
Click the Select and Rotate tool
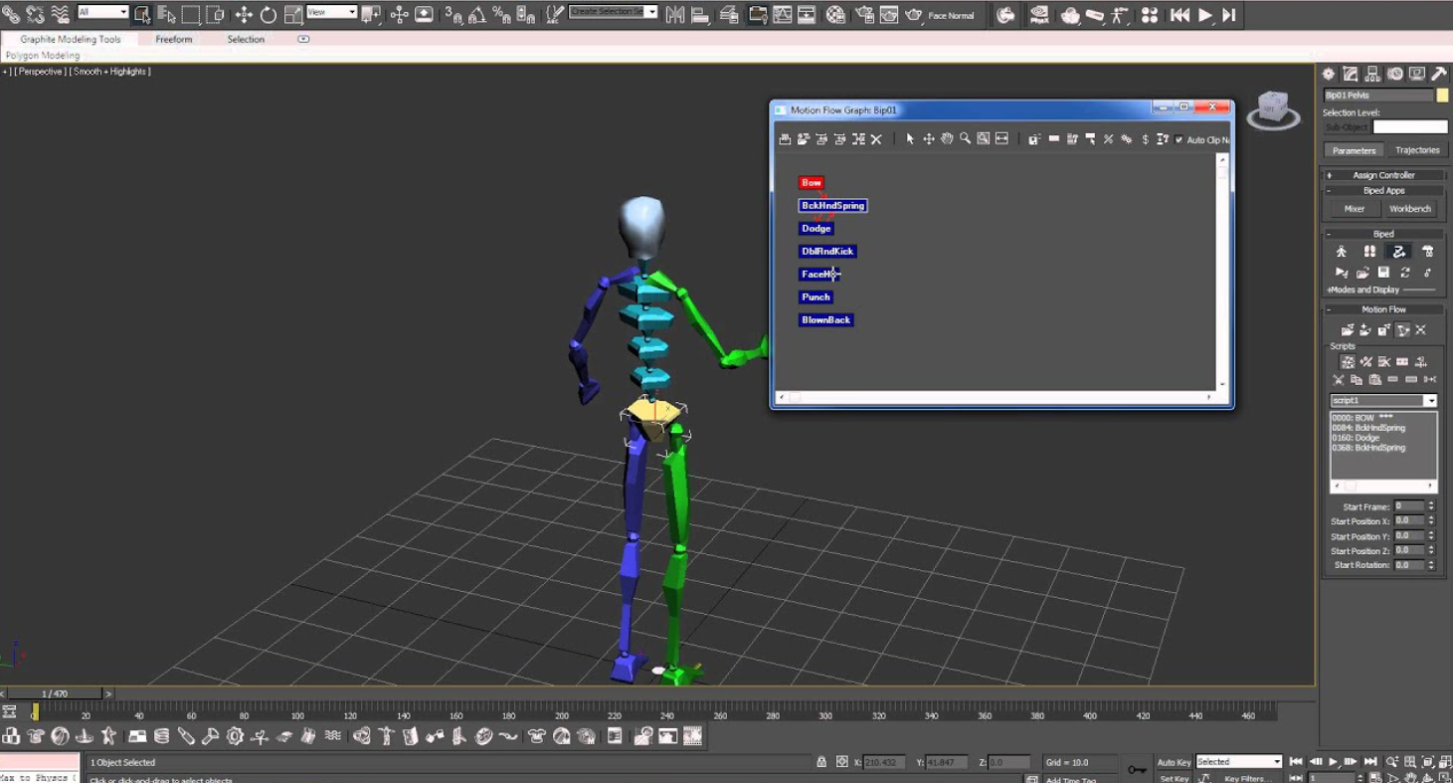[269, 14]
